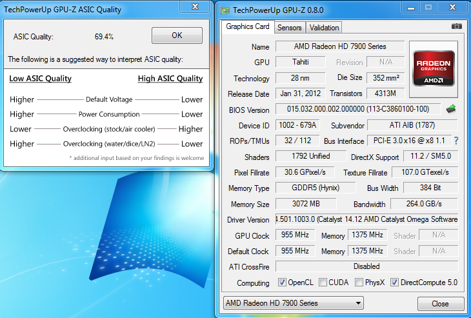Click the ROPs/TMUs value 32 / 112
The height and width of the screenshot is (318, 471).
click(297, 141)
